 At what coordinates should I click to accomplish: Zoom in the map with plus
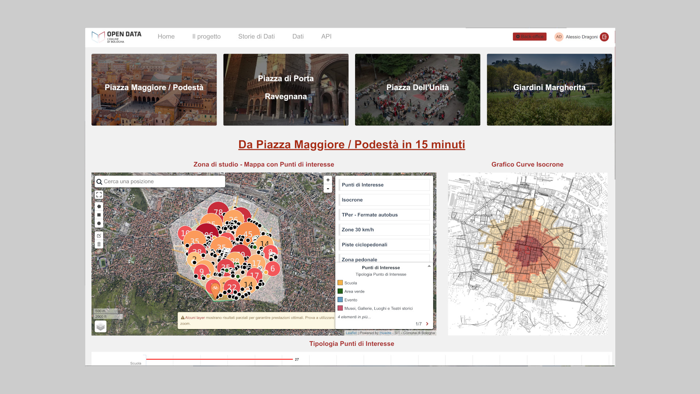[x=328, y=180]
